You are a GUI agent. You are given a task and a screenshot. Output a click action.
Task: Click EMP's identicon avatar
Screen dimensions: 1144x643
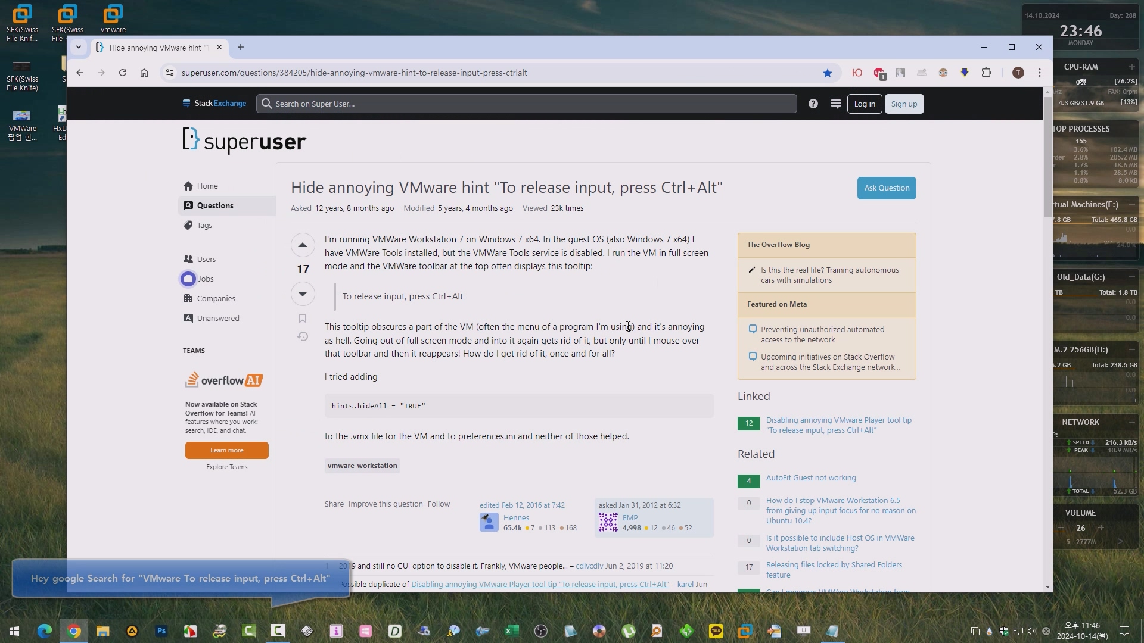608,522
